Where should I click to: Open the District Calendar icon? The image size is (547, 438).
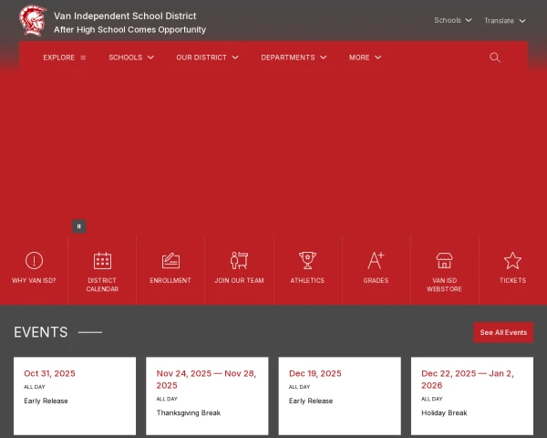point(102,261)
